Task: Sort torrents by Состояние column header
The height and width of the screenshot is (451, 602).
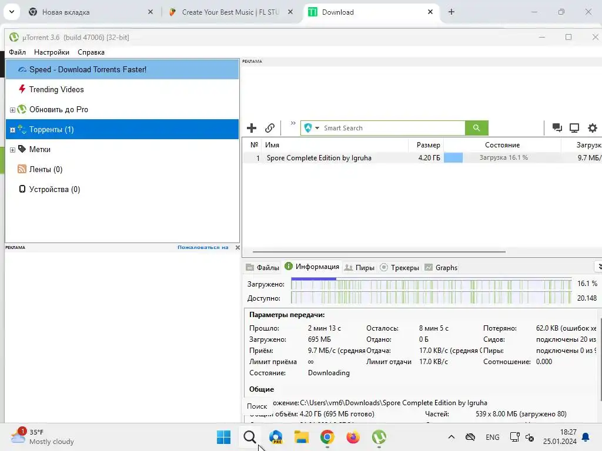Action: coord(502,145)
